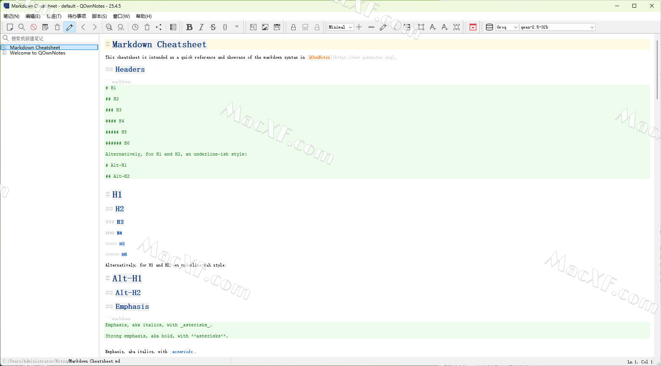Open the 帮助(H) menu

tap(144, 16)
